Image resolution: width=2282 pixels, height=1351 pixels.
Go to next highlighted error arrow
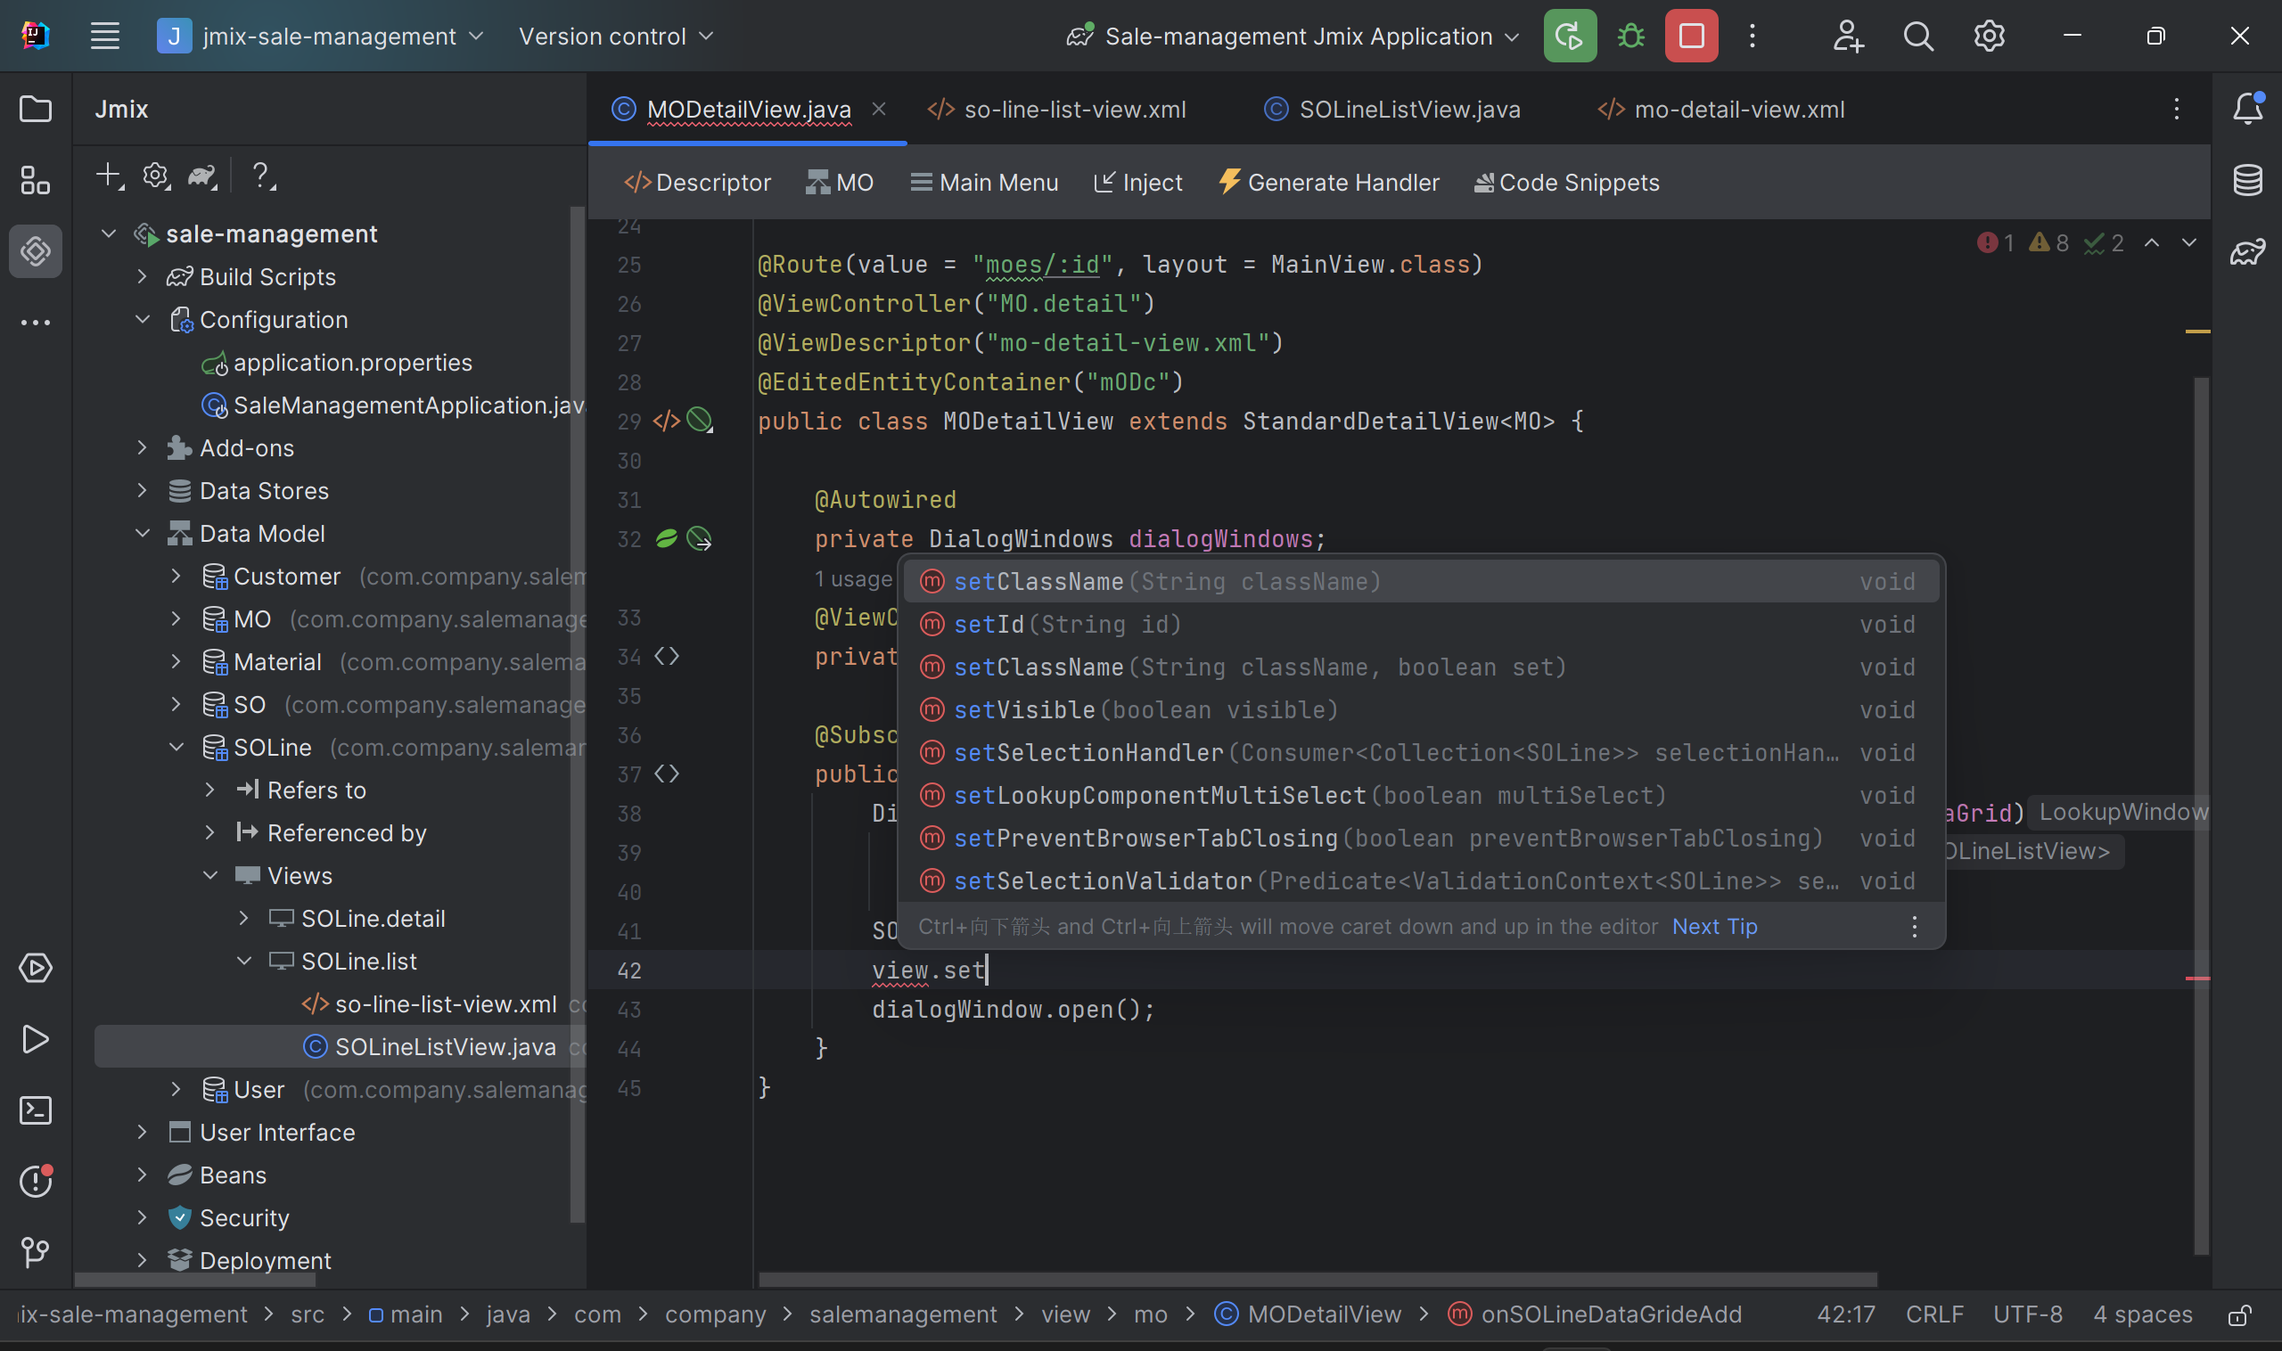tap(2188, 243)
